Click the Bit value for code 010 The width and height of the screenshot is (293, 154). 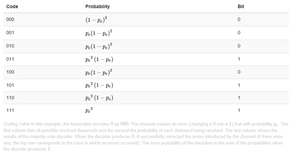click(x=239, y=46)
